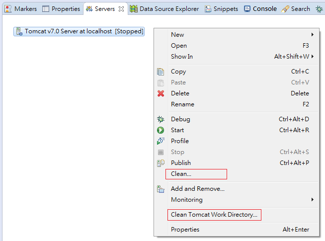This screenshot has height=241, width=325.
Task: Click the Profile icon in the menu
Action: coord(161,141)
